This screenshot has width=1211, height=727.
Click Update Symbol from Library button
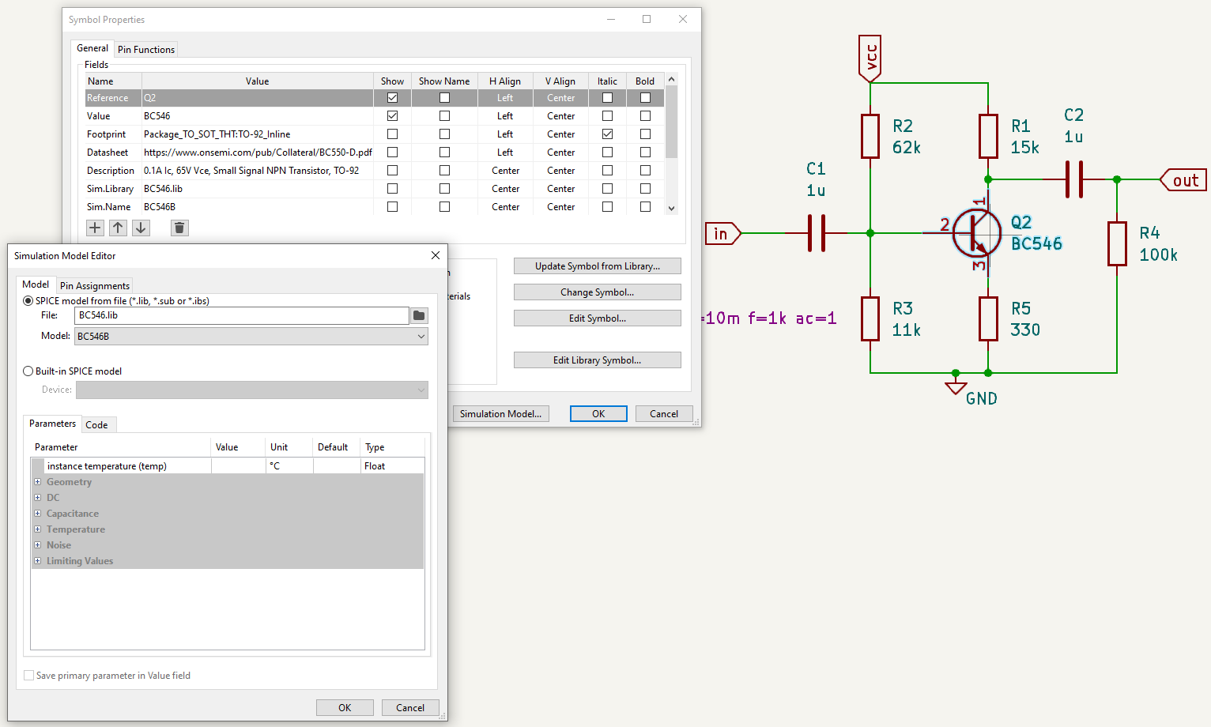[x=597, y=266]
